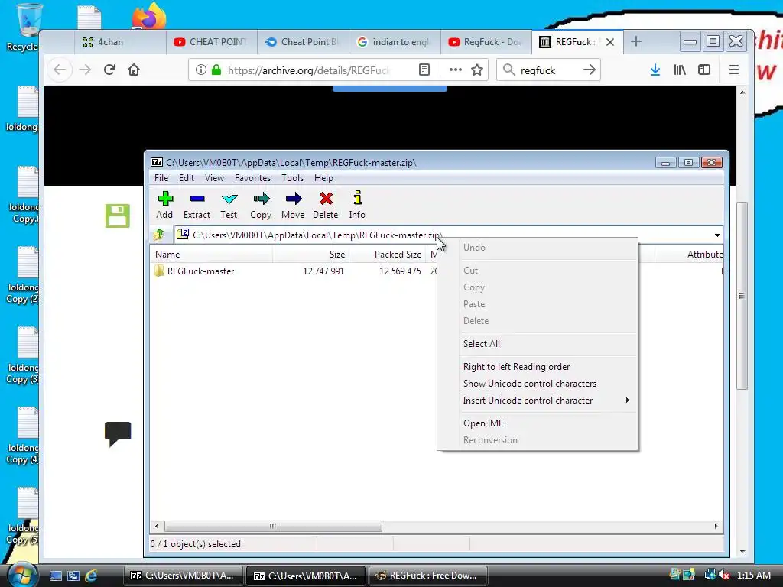This screenshot has width=783, height=587.
Task: Switch to the Cheat Point Bl tab
Action: click(x=303, y=42)
